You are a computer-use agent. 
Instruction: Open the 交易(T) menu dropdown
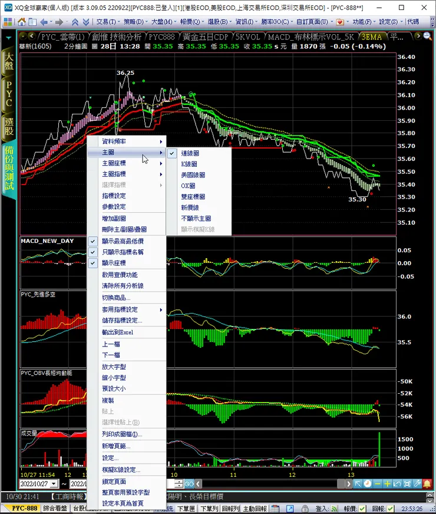coord(108,22)
